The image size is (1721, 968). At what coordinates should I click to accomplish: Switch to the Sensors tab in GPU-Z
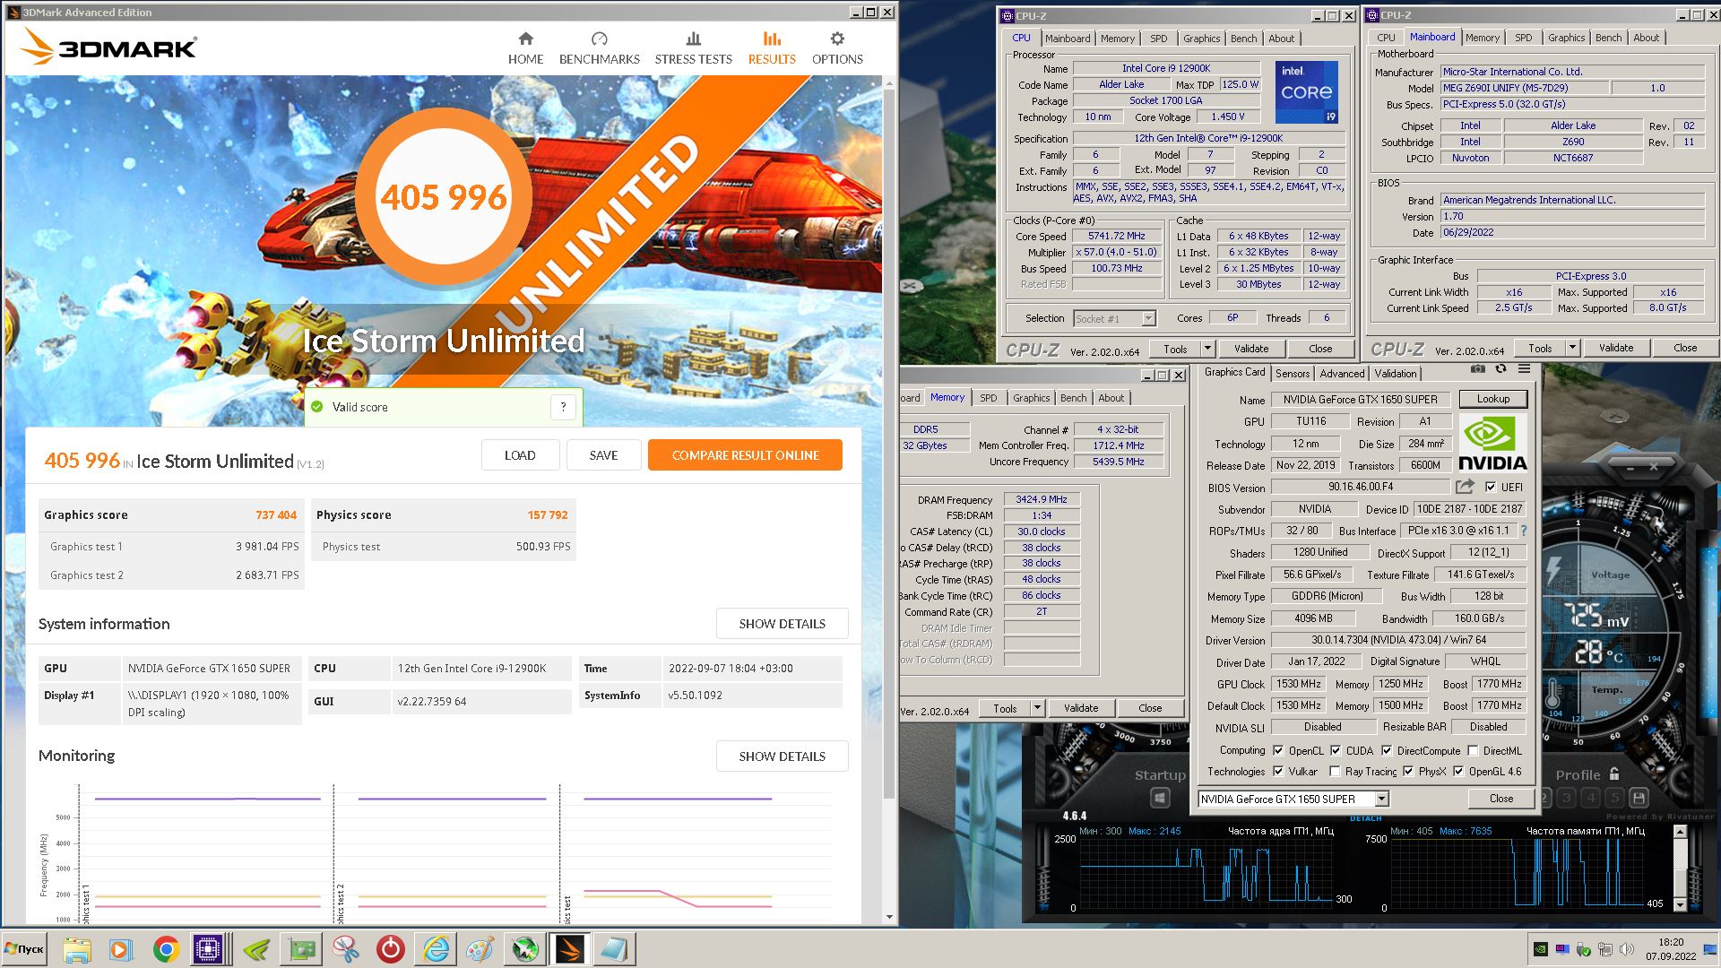point(1293,373)
